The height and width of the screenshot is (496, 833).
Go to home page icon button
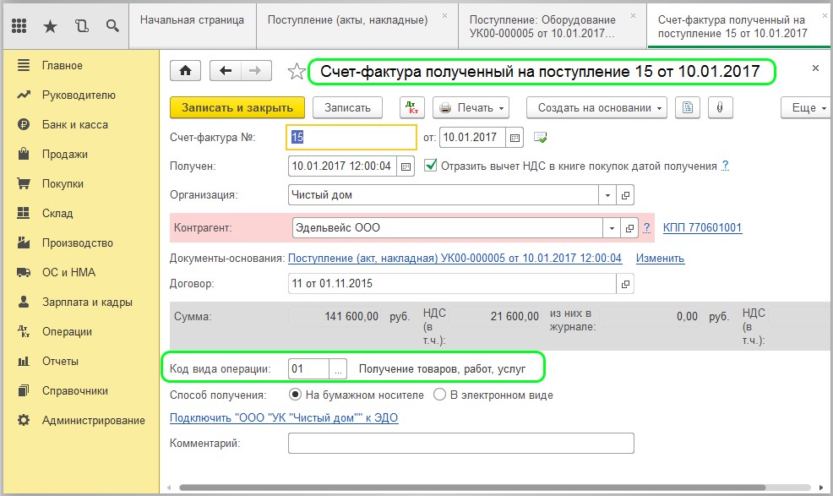[x=185, y=71]
